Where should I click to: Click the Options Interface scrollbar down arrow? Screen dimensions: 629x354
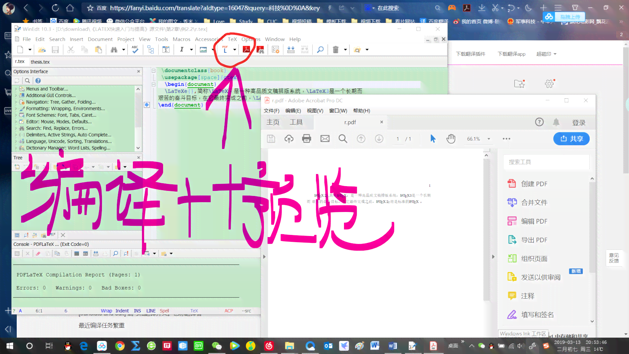[x=138, y=148]
